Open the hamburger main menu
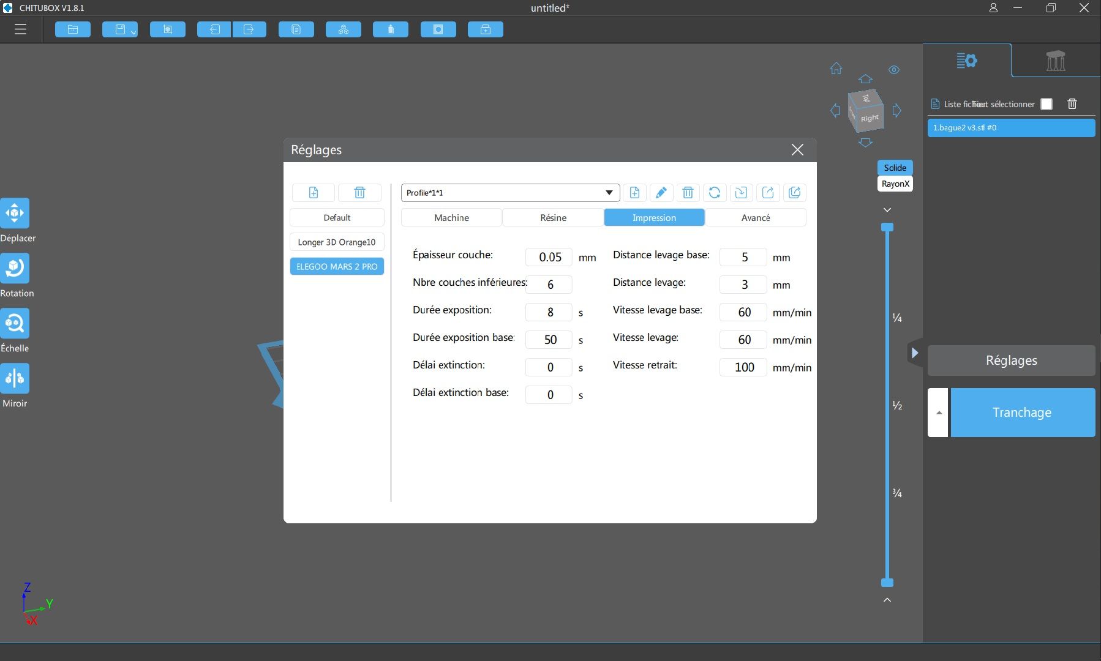This screenshot has height=661, width=1101. pyautogui.click(x=20, y=29)
